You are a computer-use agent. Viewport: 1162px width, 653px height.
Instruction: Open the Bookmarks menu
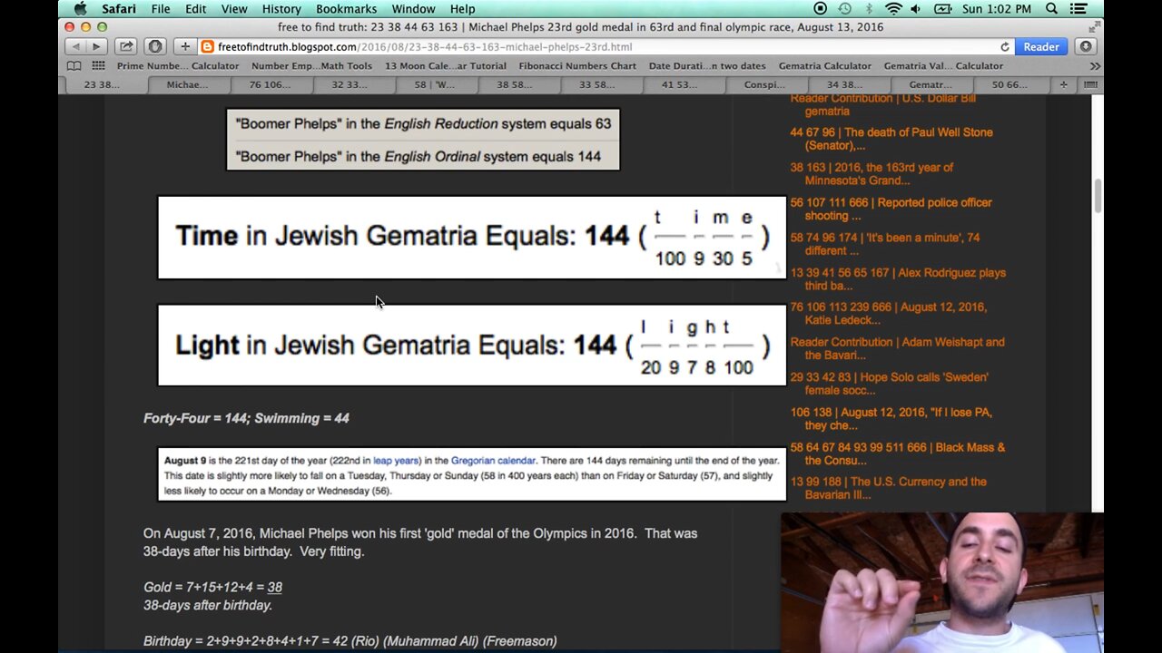pyautogui.click(x=346, y=9)
